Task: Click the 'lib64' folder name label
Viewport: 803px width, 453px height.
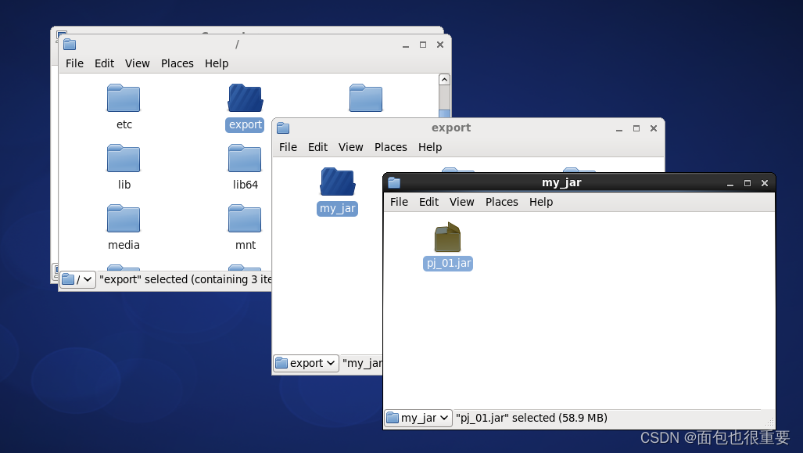Action: [x=246, y=185]
